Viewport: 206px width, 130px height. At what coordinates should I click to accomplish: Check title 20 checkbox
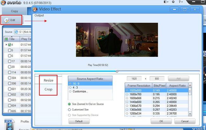(x=10, y=67)
